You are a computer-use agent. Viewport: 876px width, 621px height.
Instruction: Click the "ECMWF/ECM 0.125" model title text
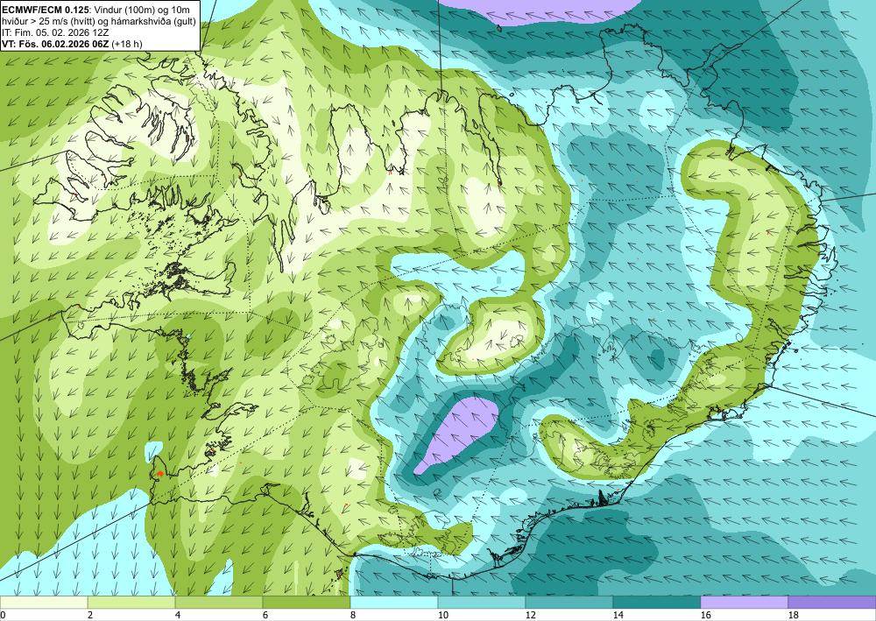(x=45, y=10)
